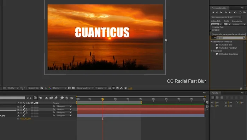Toggle pixel aspect ratio correction icon

[110, 88]
